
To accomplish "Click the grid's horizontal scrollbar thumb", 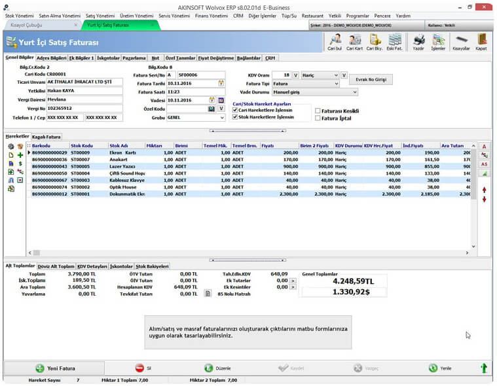I will (x=37, y=253).
